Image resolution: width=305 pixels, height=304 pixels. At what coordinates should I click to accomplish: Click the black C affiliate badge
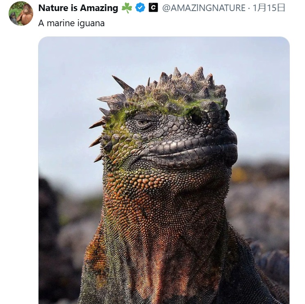153,8
